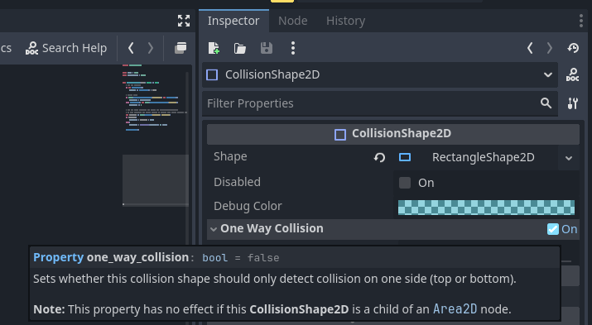Open Inspector property tools menu
The height and width of the screenshot is (325, 592).
coord(573,103)
